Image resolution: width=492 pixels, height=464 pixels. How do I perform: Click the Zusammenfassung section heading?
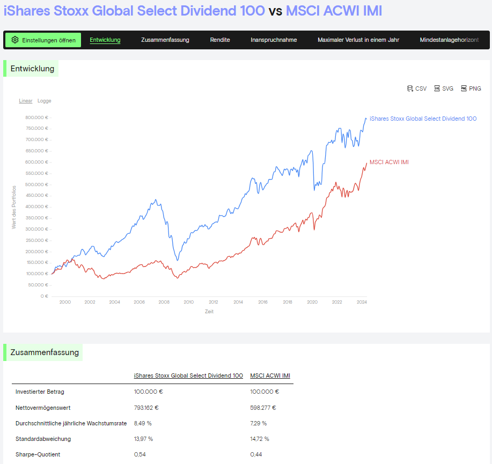[45, 352]
